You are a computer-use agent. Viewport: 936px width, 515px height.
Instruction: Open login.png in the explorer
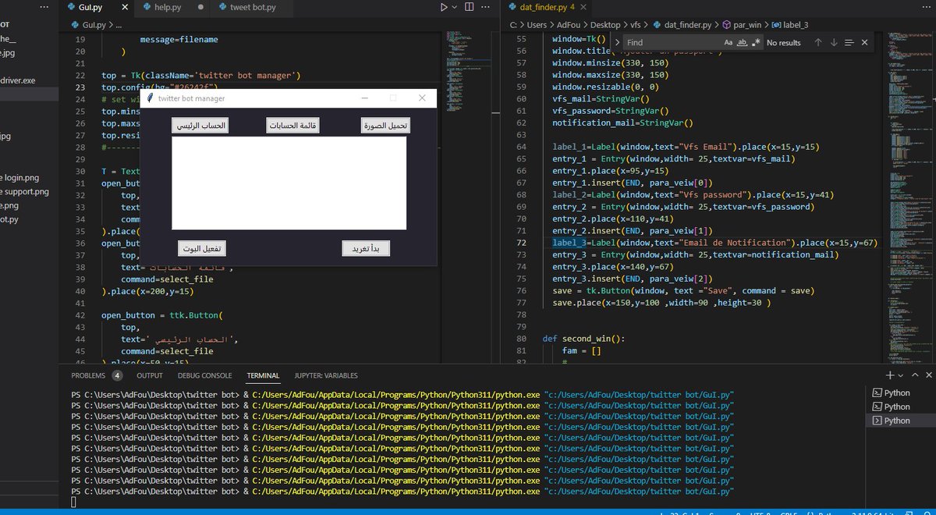27,178
